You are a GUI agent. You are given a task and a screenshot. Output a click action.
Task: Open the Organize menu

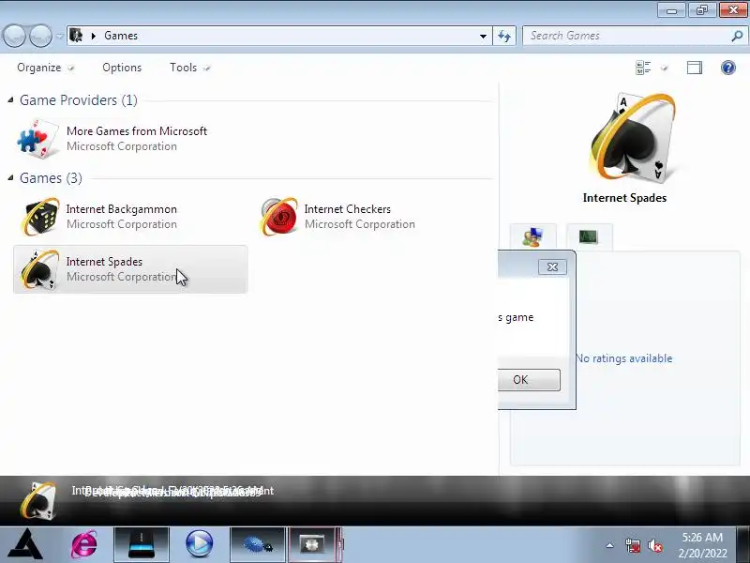[45, 68]
